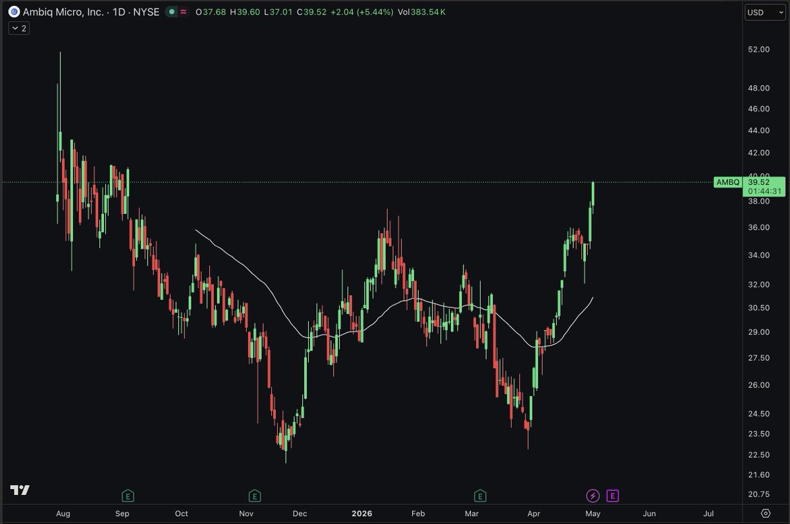Screen dimensions: 790x524
Task: Click the green earnings marker under August
Action: pyautogui.click(x=128, y=496)
